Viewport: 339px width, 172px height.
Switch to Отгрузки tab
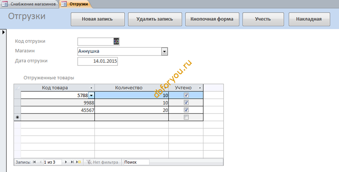[76, 4]
